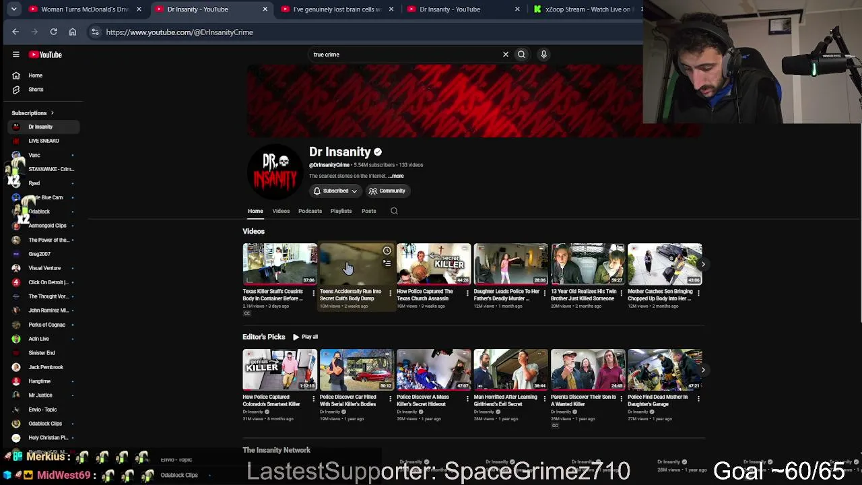Image resolution: width=862 pixels, height=485 pixels.
Task: Open 'Texas Killer Stuffs Cousin's Body' video thumbnail
Action: click(279, 264)
